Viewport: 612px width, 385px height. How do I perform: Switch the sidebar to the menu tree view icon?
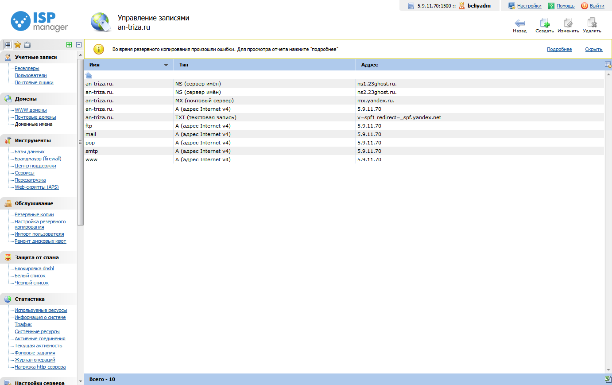pos(8,45)
